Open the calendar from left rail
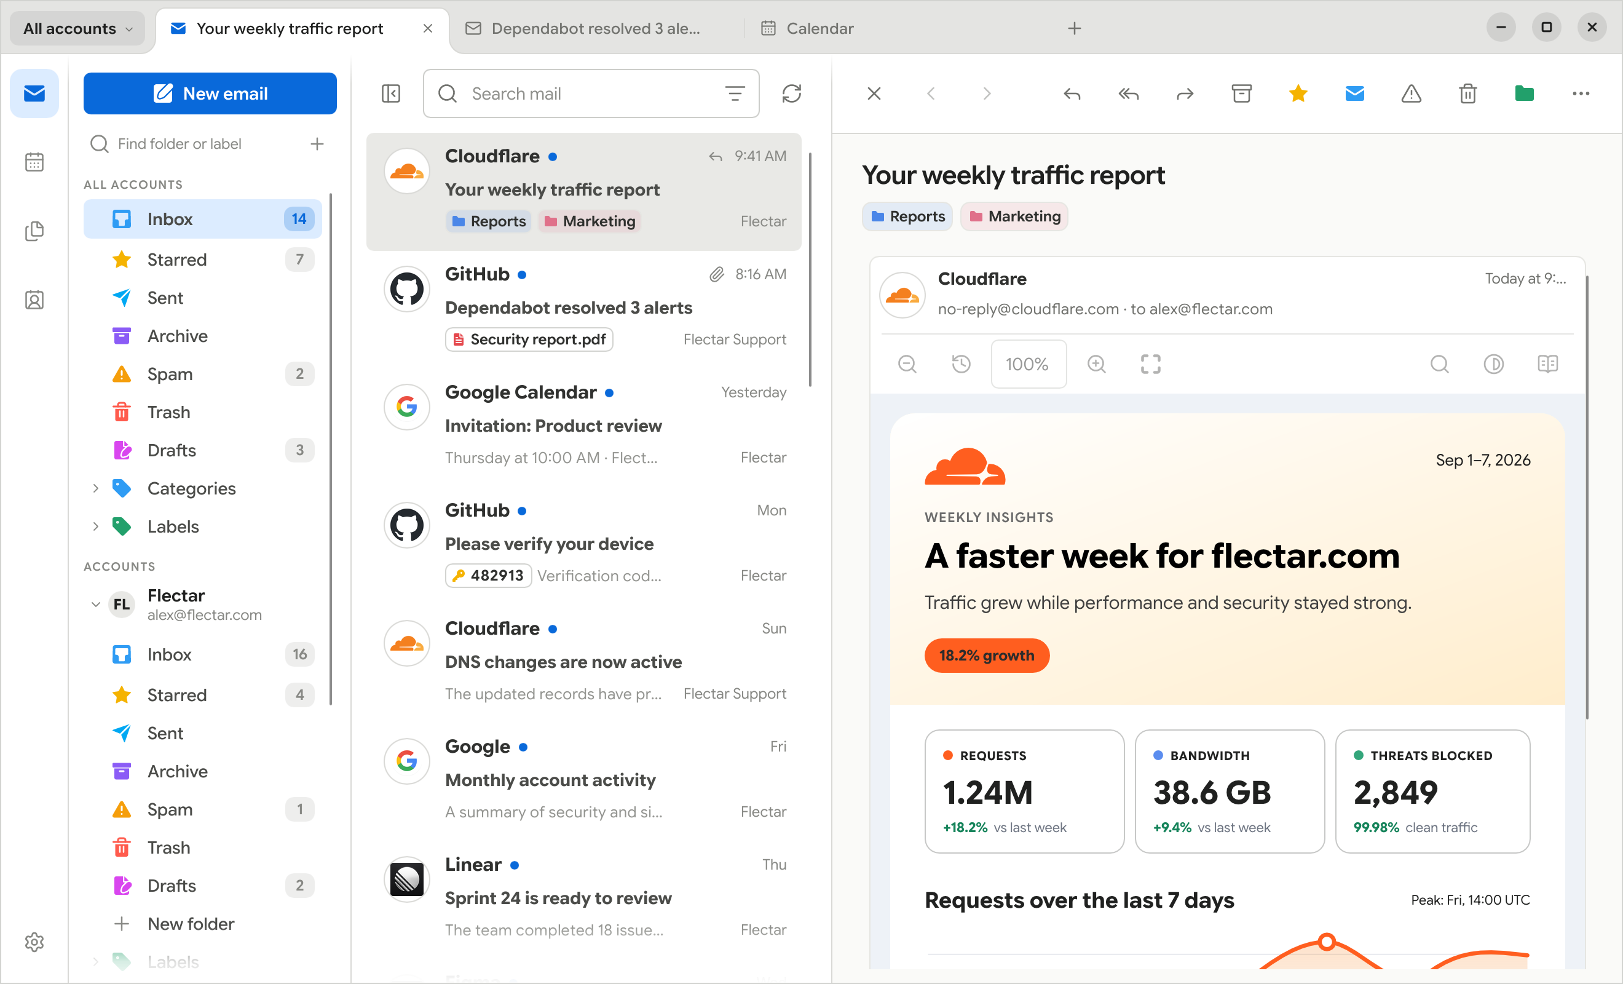 click(x=34, y=162)
